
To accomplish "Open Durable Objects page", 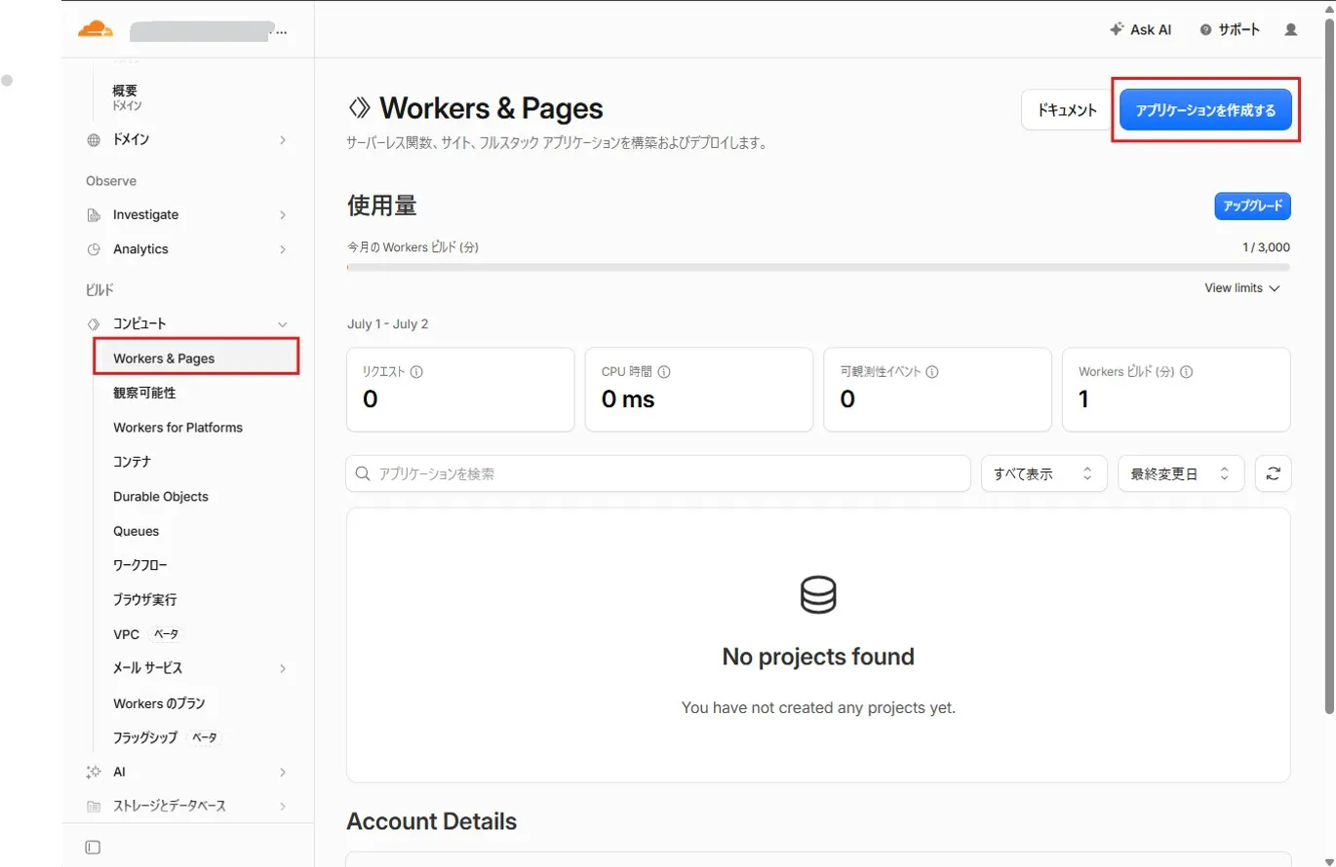I will coord(161,497).
